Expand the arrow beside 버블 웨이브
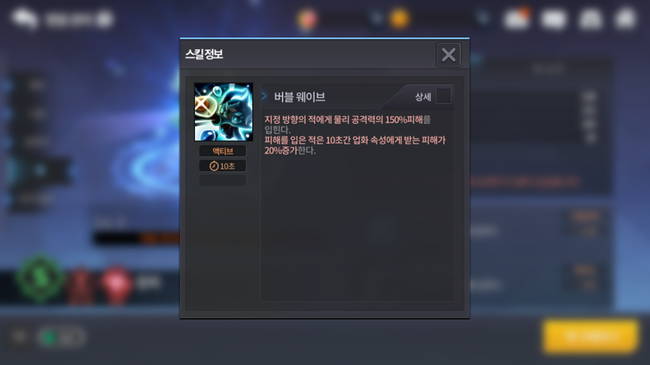This screenshot has height=365, width=650. (x=264, y=96)
